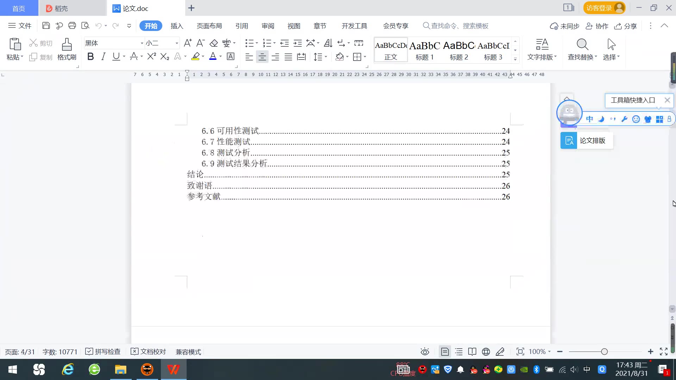This screenshot has height=380, width=676.
Task: Toggle Align Left
Action: [x=249, y=57]
